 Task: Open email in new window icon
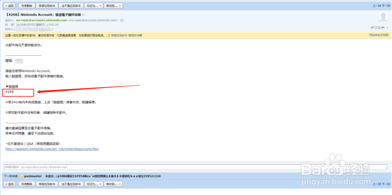(x=372, y=27)
